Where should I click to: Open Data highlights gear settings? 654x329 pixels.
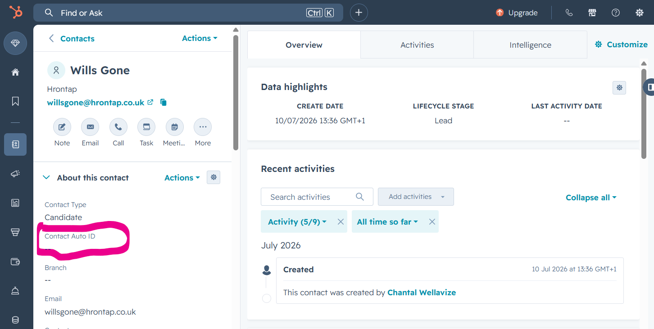[x=619, y=87]
